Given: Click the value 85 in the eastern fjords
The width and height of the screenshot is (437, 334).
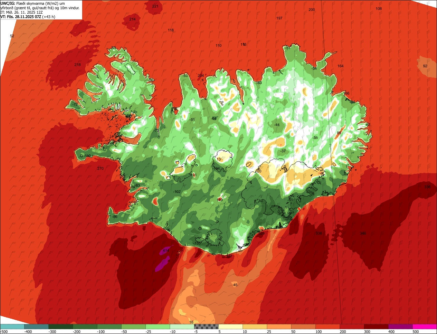Looking at the screenshot, I should pos(339,133).
